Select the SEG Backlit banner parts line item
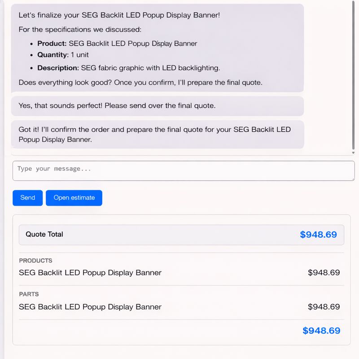 pos(89,306)
